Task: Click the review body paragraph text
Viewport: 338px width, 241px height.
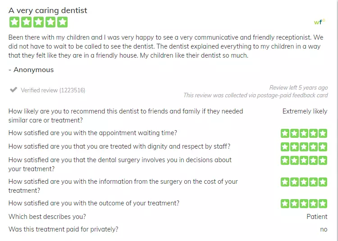Action: coord(166,46)
